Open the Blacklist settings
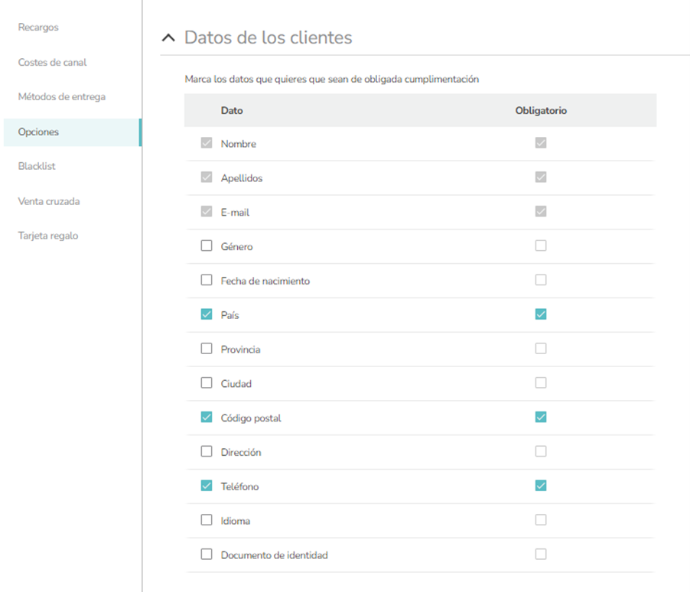 tap(37, 167)
